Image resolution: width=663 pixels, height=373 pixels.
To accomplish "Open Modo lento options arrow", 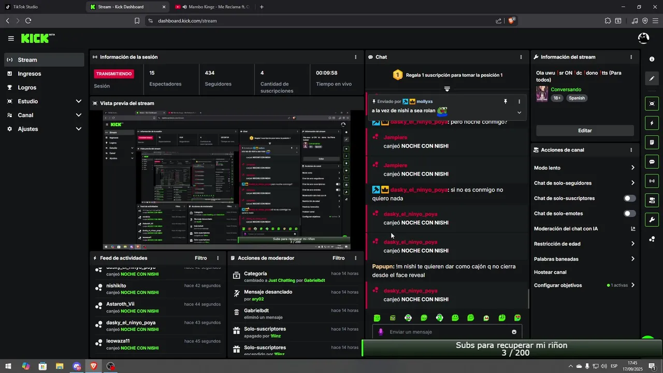I will click(x=632, y=168).
